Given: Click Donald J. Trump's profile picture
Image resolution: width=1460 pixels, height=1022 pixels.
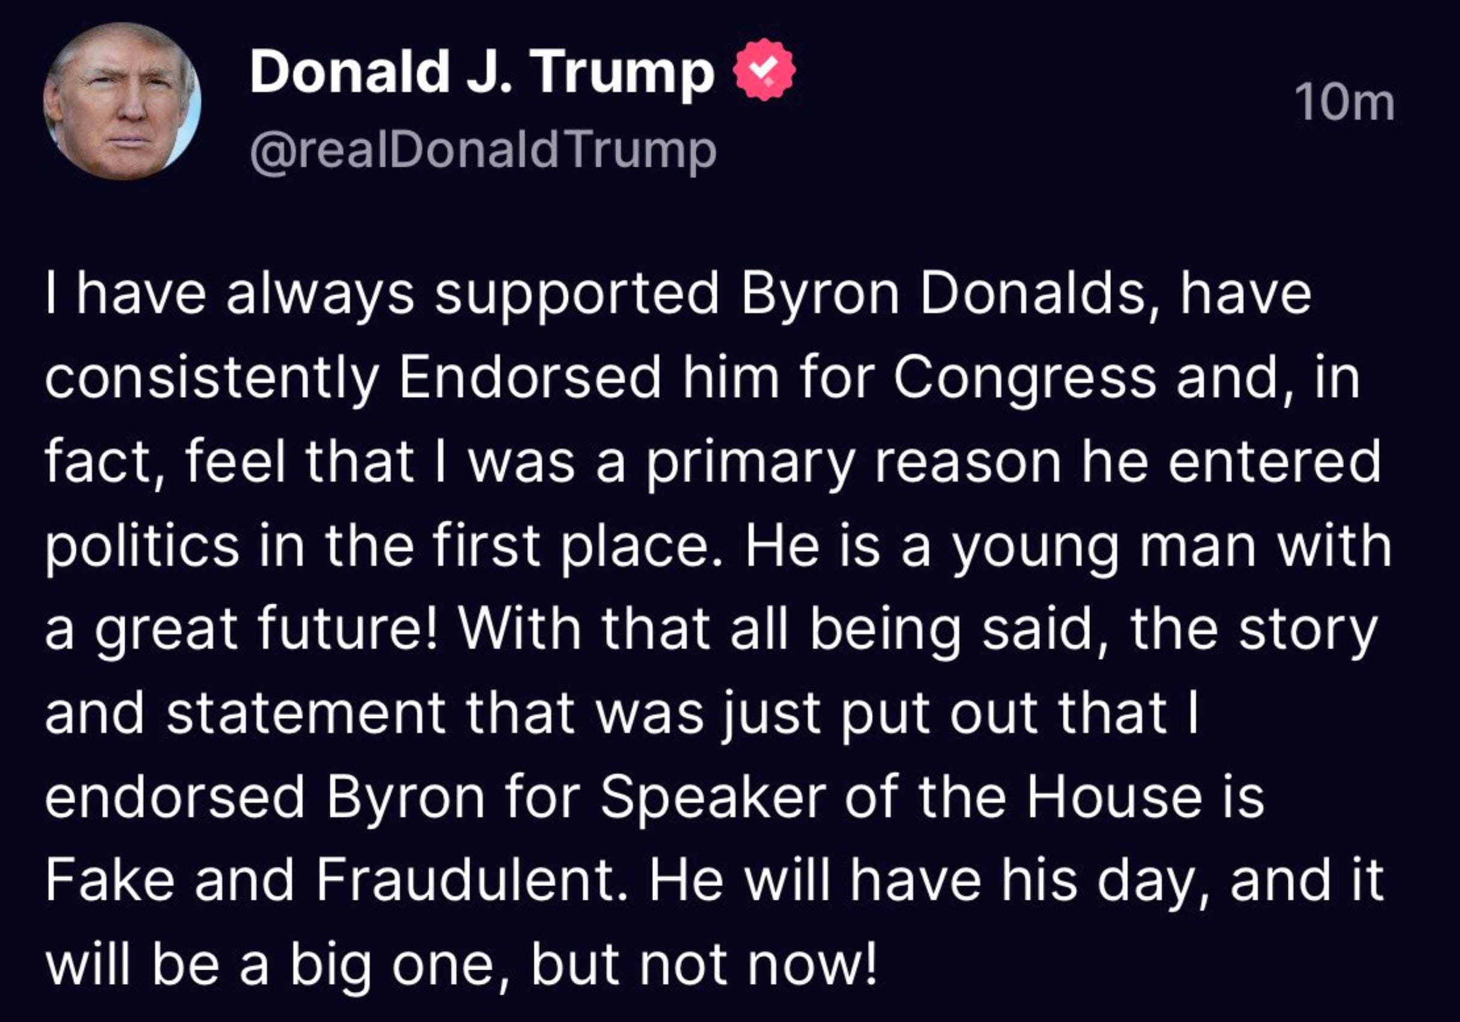Looking at the screenshot, I should 122,101.
